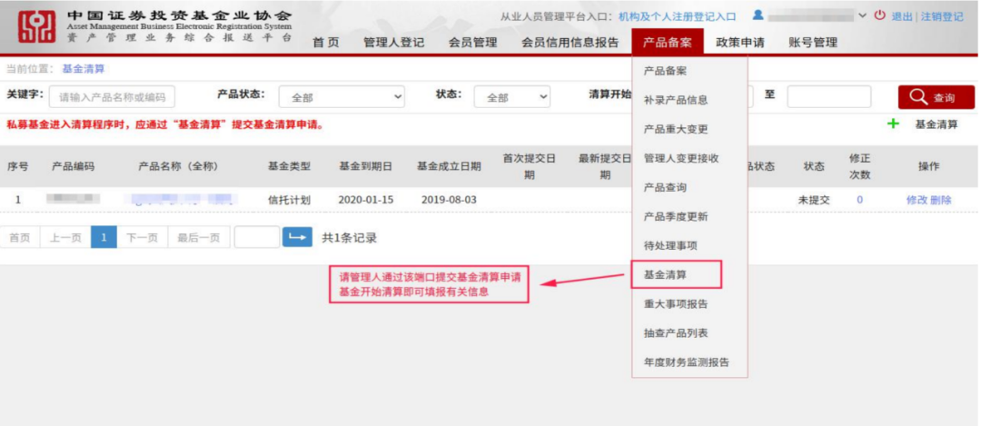981x426 pixels.
Task: Select 产品重大变更 menu entry
Action: coord(676,129)
